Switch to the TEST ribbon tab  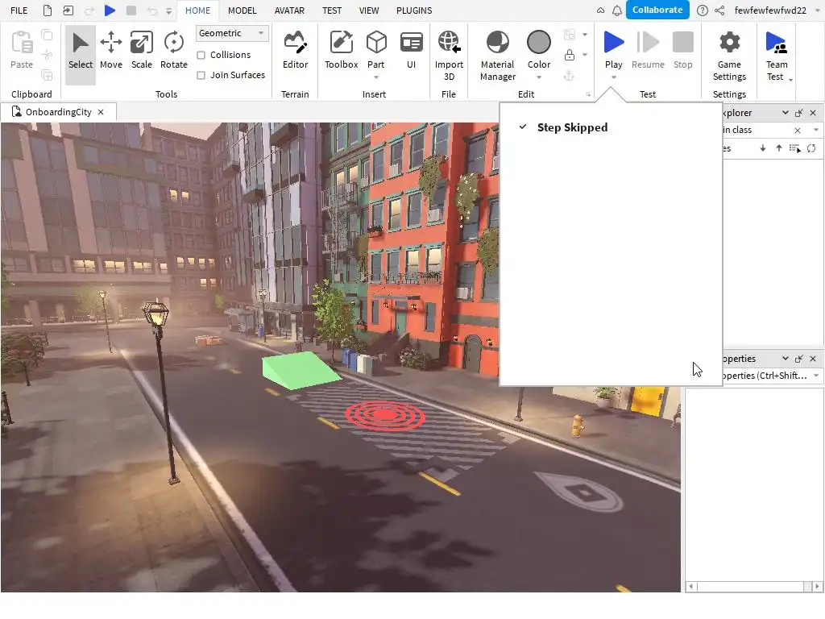[x=331, y=10]
